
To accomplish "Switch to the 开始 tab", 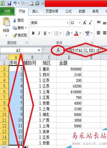I will [x=22, y=11].
